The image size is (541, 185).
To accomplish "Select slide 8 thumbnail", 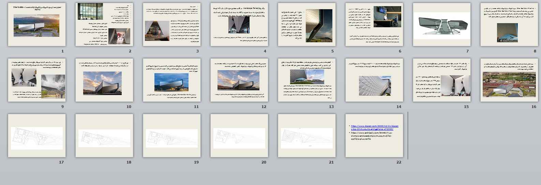I will (x=509, y=25).
